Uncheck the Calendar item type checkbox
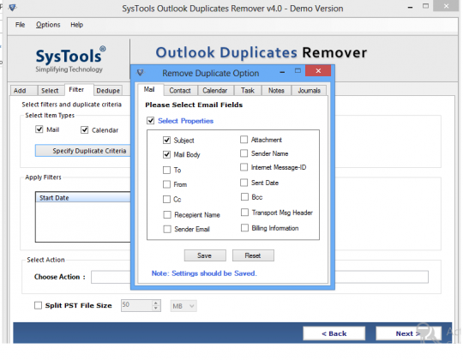 (84, 129)
